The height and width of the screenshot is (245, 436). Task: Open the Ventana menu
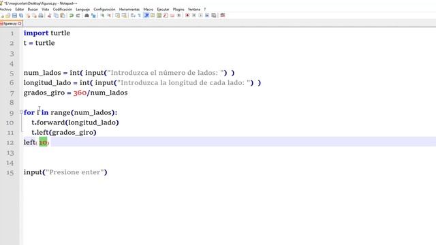coord(194,10)
